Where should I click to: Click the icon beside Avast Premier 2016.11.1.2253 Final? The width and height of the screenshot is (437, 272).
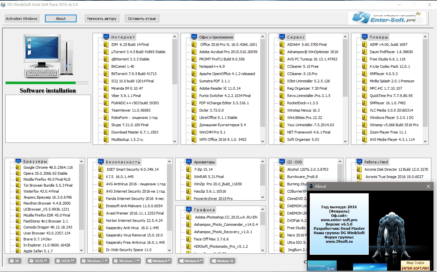pyautogui.click(x=101, y=213)
